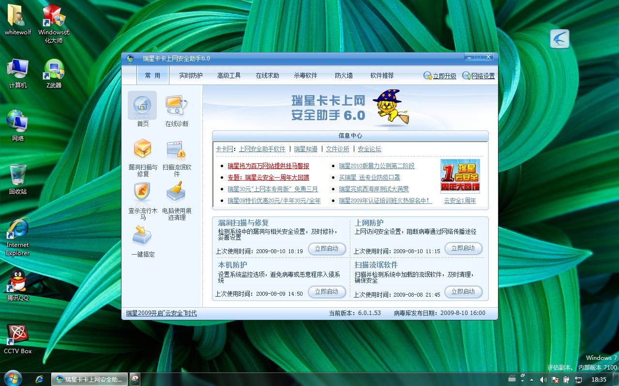Open the Z武器 desktop shortcut
619x386 pixels.
[x=54, y=69]
